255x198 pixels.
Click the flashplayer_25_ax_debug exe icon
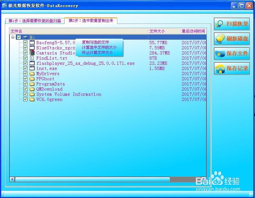[x=32, y=63]
